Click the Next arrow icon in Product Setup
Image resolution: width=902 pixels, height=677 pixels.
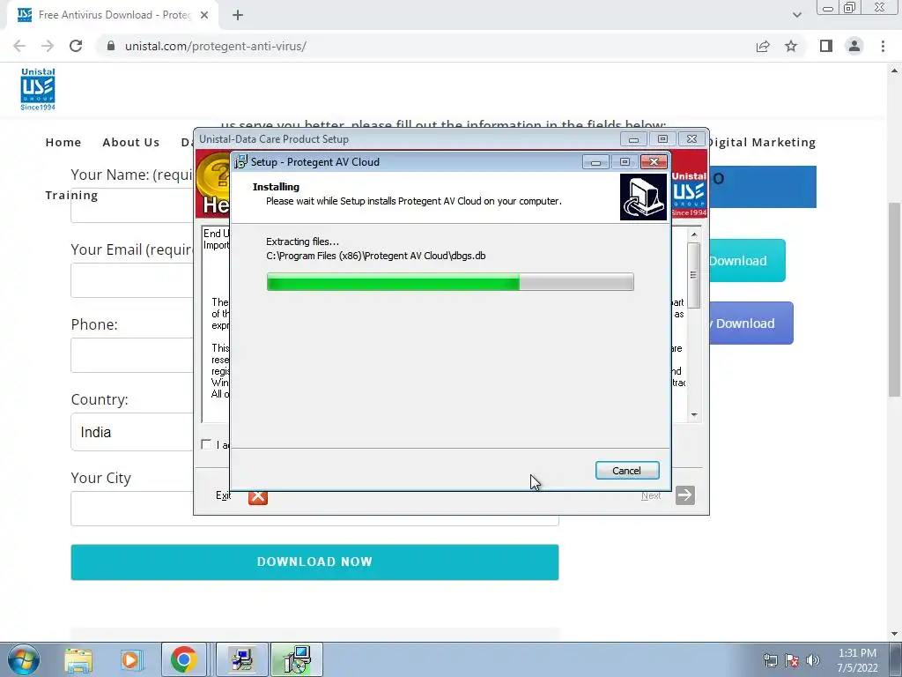pyautogui.click(x=685, y=495)
